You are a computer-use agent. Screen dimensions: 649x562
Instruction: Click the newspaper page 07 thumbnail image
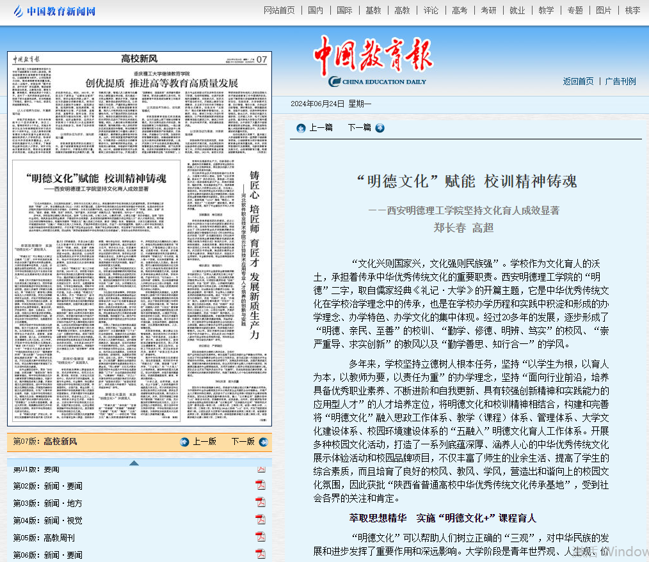140,238
